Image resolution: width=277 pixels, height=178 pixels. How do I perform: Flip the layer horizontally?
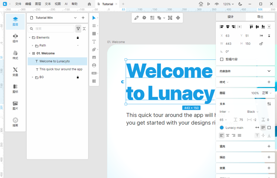tap(261, 35)
